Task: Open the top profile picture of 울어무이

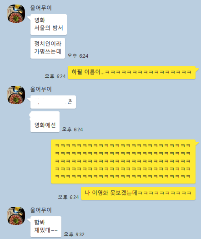Action: coord(16,14)
